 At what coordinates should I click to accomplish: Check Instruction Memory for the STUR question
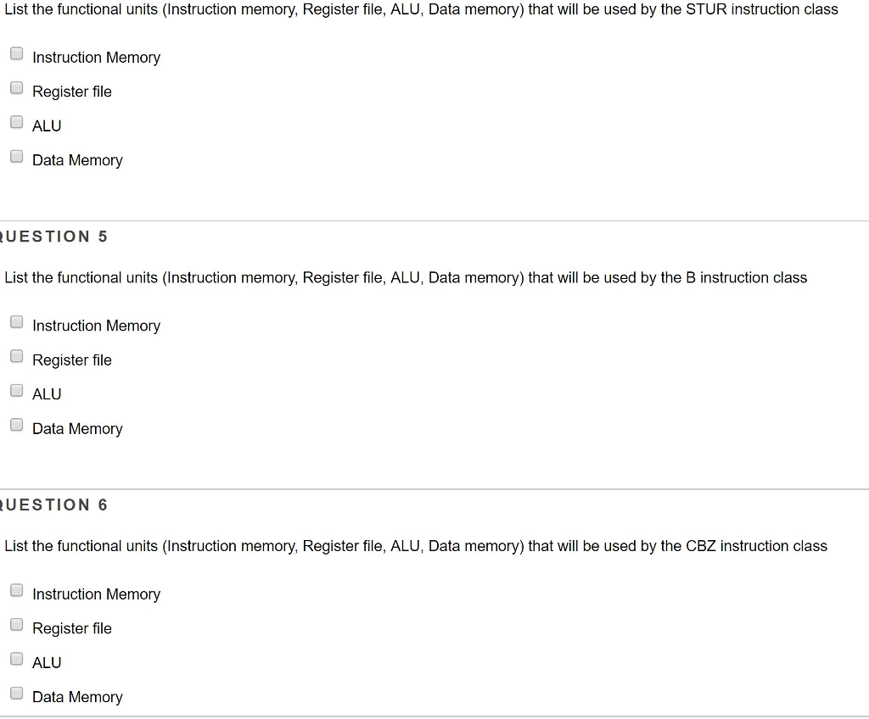click(16, 53)
